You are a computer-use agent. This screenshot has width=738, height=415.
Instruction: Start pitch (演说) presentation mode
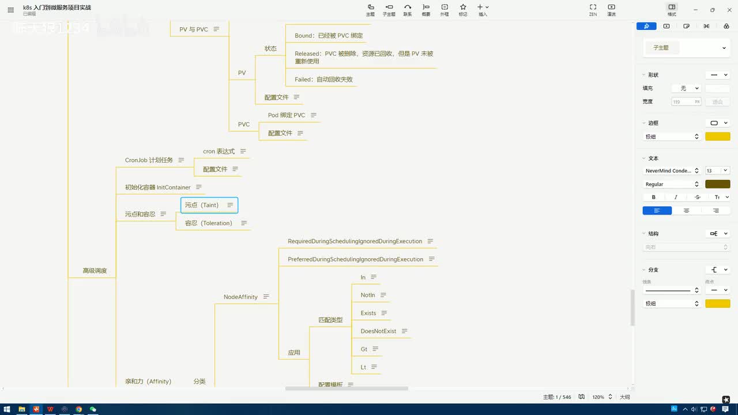point(612,10)
